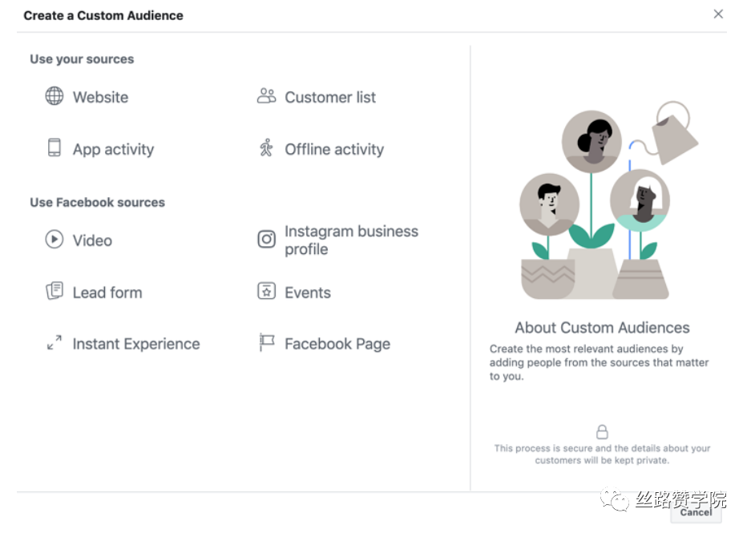Click the globe icon next to Website
751x533 pixels.
(55, 95)
